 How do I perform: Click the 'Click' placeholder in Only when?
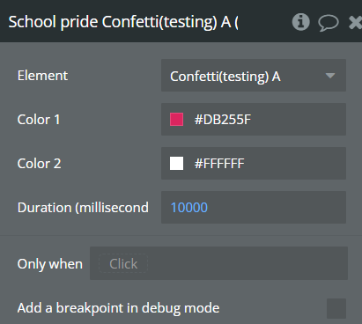123,263
